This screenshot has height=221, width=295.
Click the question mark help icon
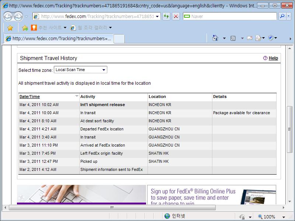[x=265, y=58]
